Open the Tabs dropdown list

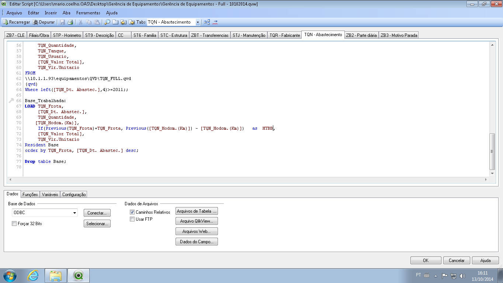pyautogui.click(x=198, y=22)
